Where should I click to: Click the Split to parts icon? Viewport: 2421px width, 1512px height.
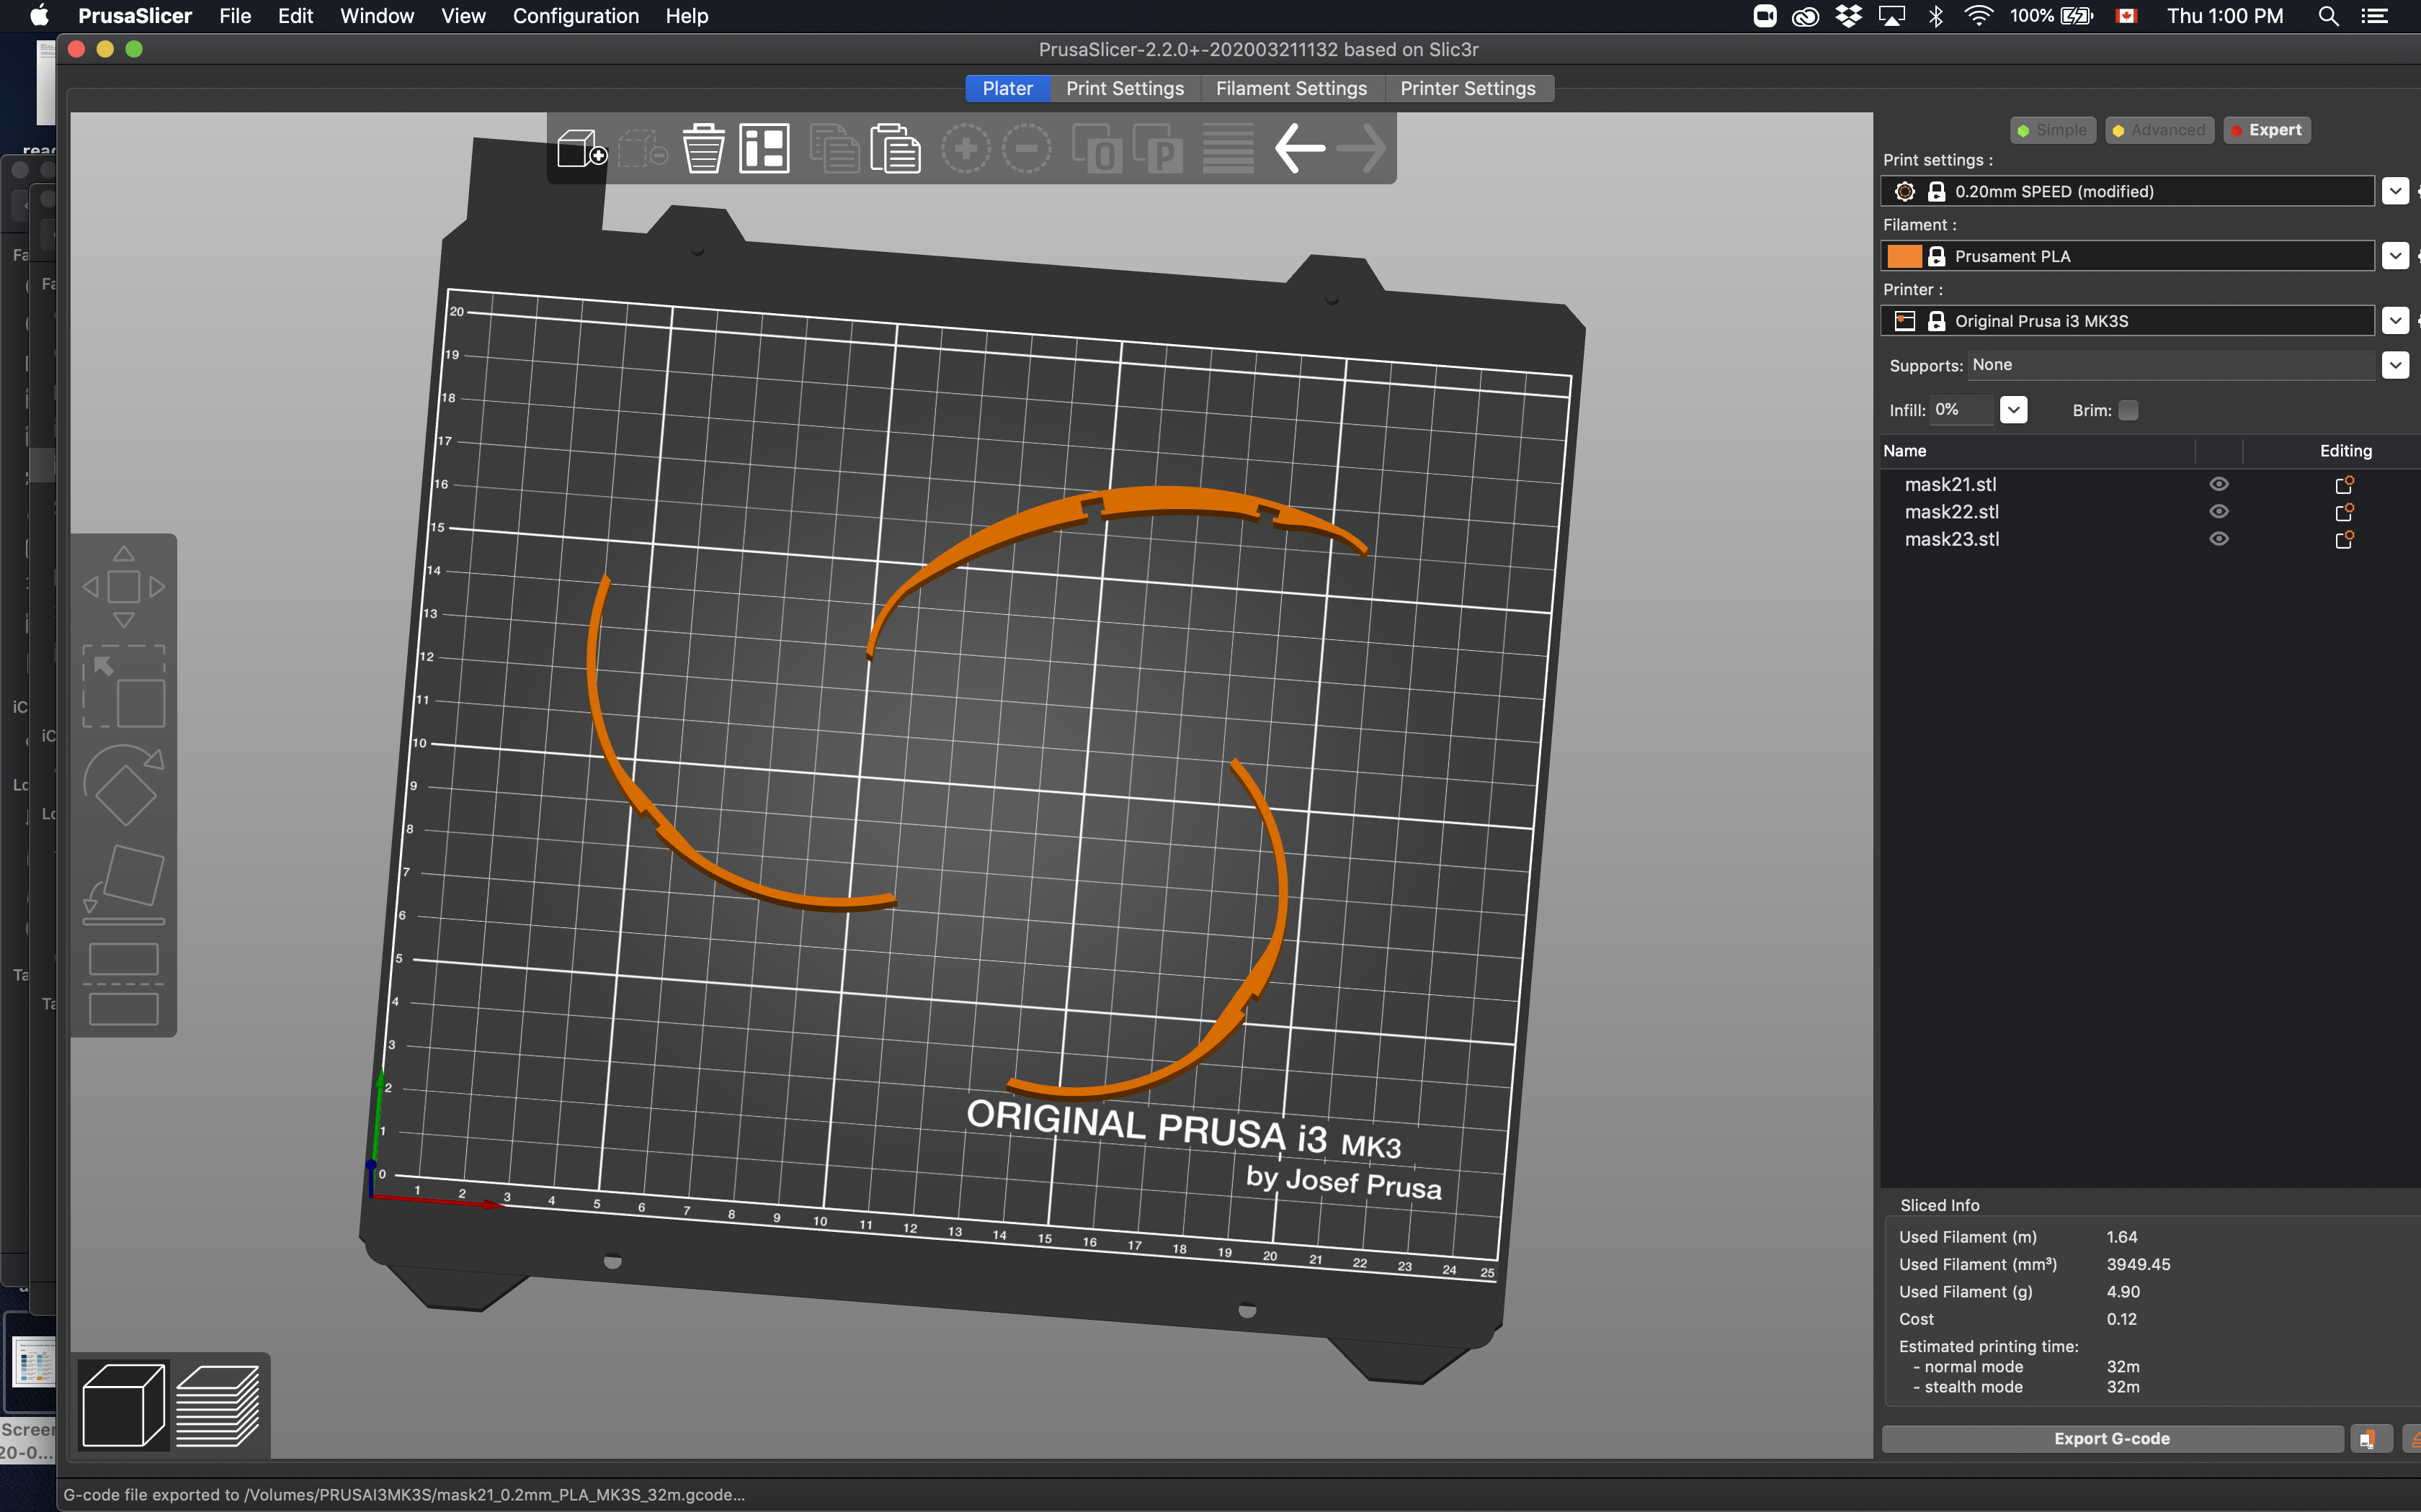pos(1157,149)
